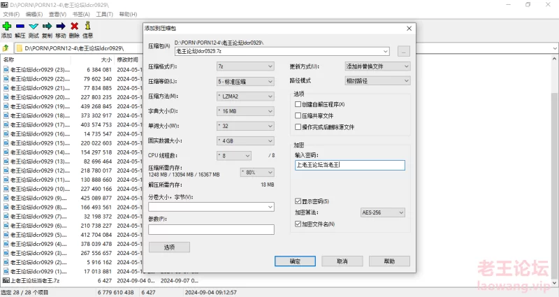Click the Size (大小) column header
559x297 pixels.
106,59
